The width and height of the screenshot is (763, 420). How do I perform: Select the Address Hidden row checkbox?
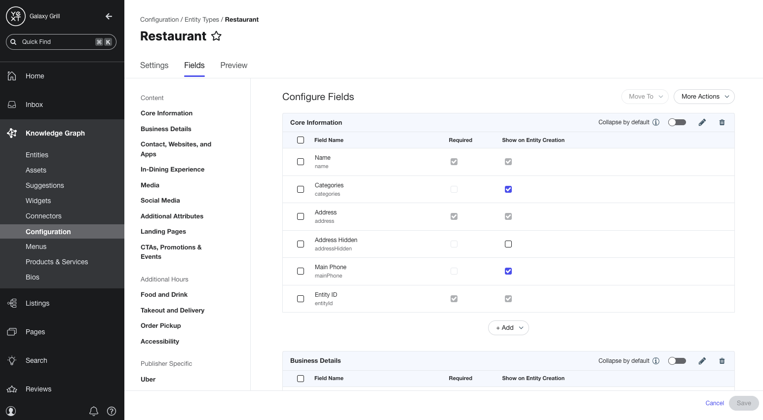301,244
